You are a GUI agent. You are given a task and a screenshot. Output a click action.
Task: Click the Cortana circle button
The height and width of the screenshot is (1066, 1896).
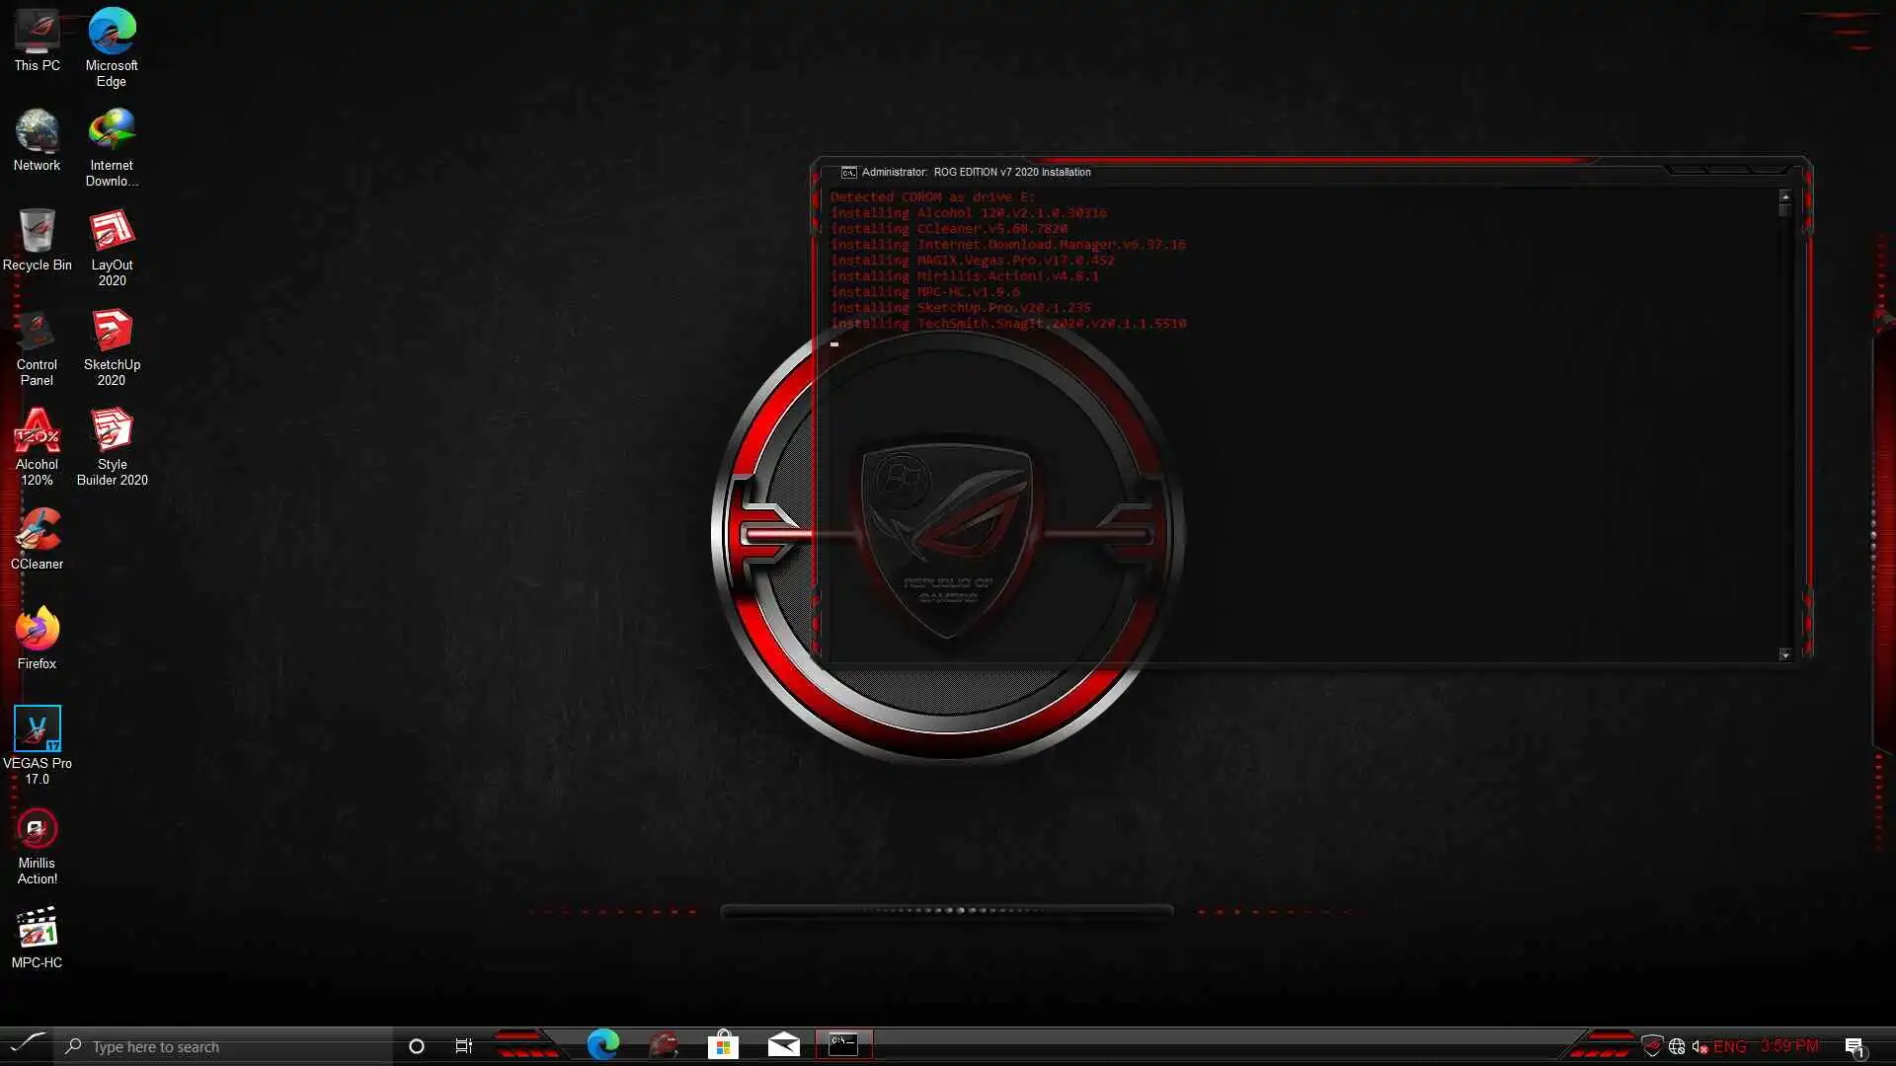tap(417, 1046)
